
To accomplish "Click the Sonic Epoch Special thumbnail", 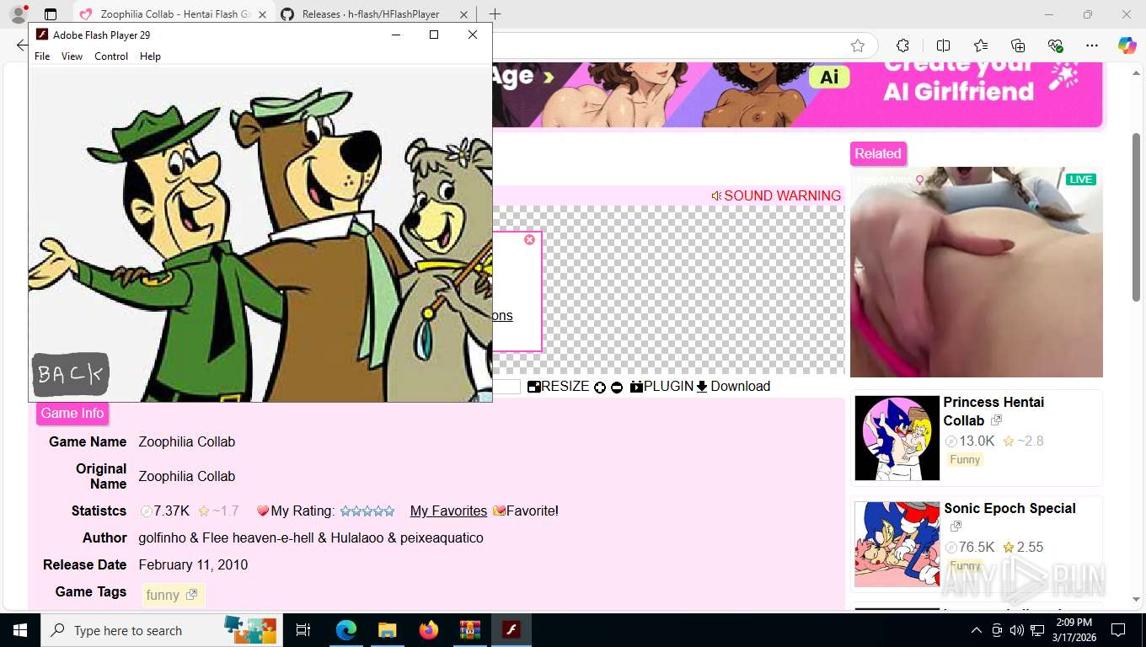I will point(897,544).
